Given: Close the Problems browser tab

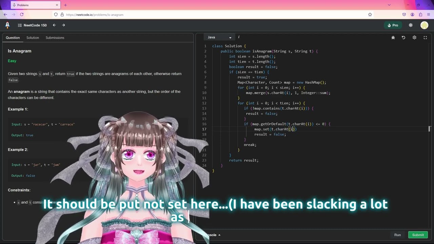Looking at the screenshot, I should (x=57, y=5).
